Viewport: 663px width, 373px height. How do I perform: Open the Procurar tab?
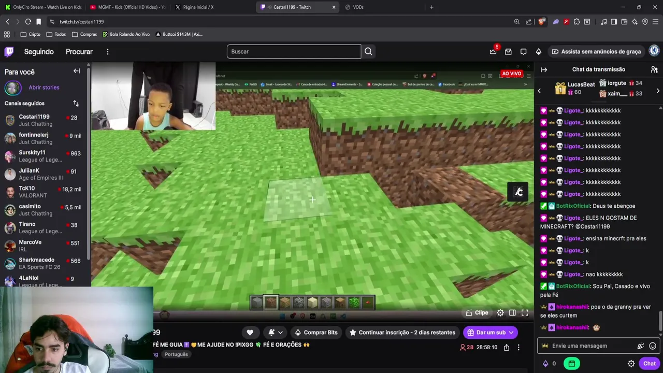tap(79, 52)
